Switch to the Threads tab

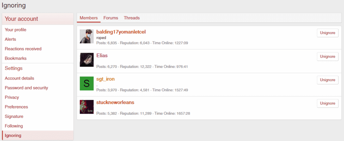click(x=132, y=18)
